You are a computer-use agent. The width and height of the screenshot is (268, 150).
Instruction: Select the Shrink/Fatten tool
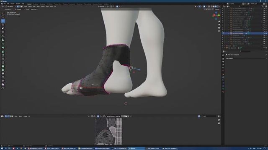(x=3, y=81)
